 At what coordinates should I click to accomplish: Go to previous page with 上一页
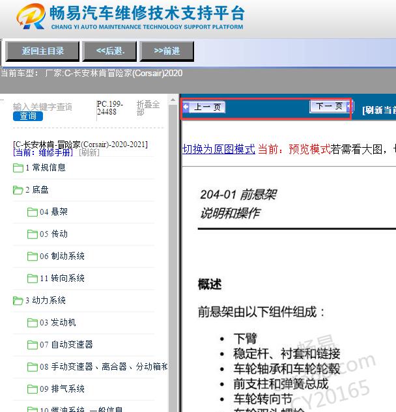(204, 107)
